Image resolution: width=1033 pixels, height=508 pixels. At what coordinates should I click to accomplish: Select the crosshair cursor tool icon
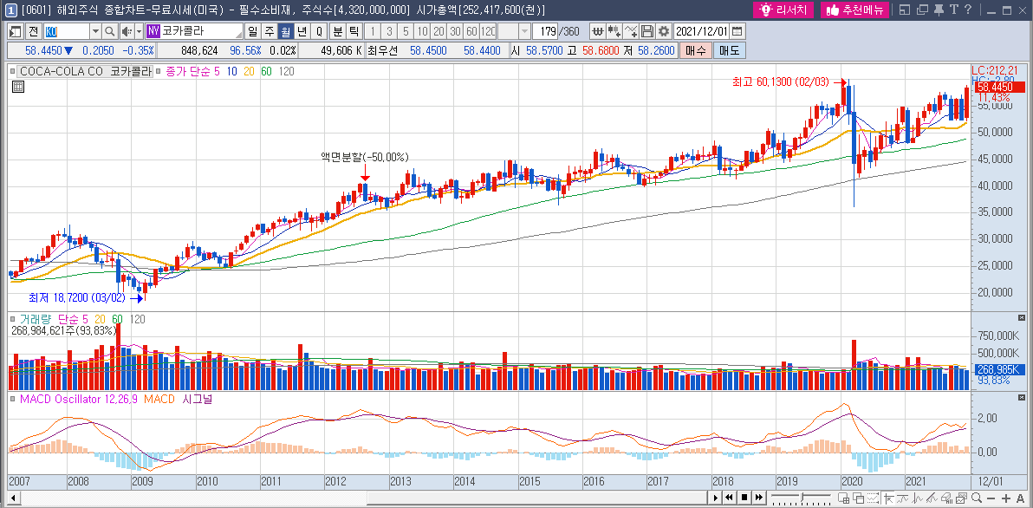click(889, 498)
